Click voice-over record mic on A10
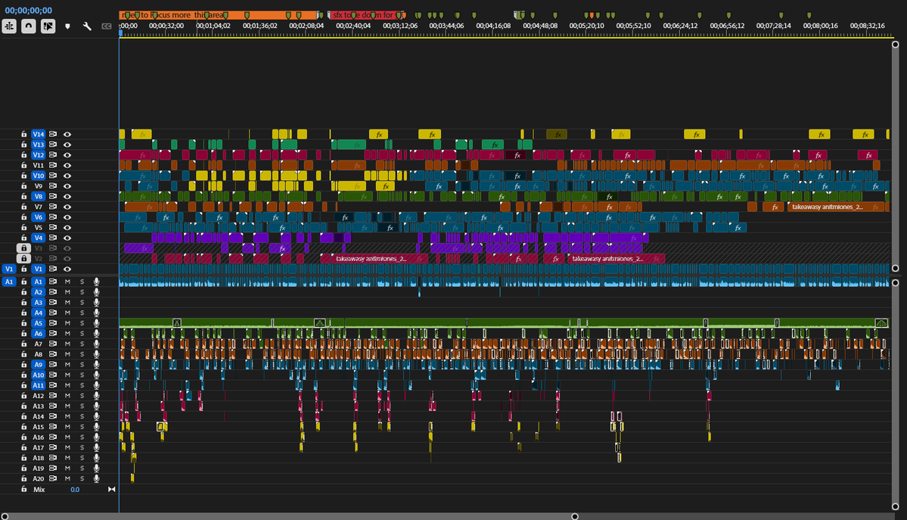 tap(97, 375)
